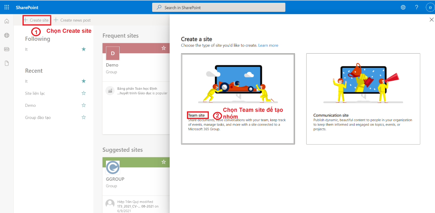
Task: Click the Communication site illustration
Action: click(363, 84)
